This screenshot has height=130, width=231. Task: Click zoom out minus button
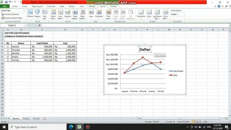210,122
